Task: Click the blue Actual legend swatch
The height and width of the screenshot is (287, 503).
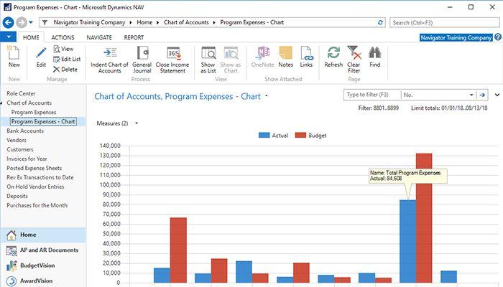Action: coord(264,135)
